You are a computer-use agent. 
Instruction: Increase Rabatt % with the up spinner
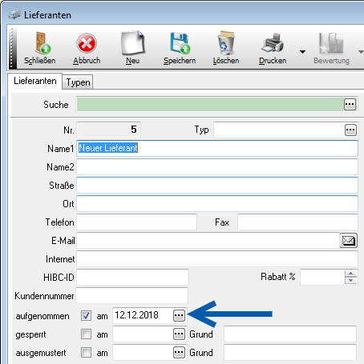coord(350,274)
